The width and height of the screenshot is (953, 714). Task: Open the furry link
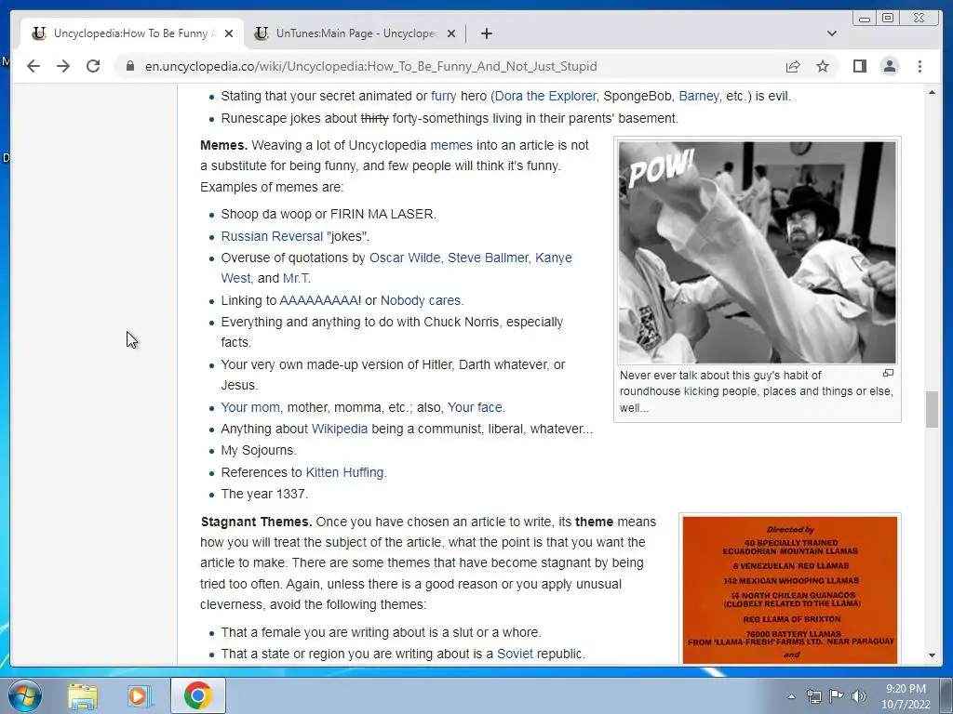(444, 96)
